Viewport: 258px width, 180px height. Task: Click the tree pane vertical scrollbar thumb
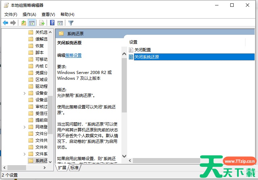click(x=50, y=115)
